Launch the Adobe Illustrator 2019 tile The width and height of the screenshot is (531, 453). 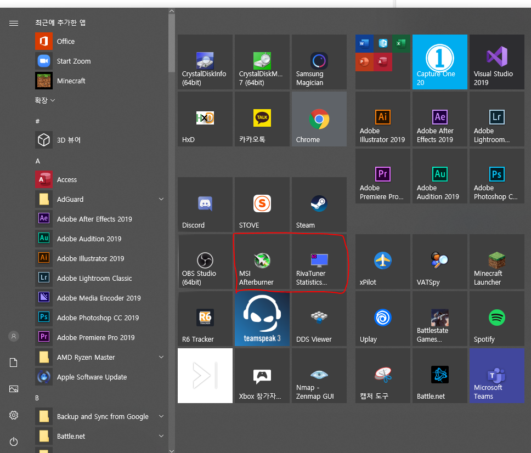[x=383, y=119]
